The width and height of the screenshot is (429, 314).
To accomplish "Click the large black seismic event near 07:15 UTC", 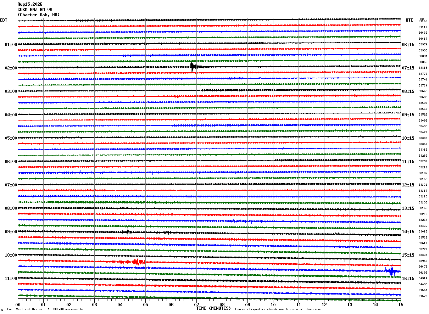I will pyautogui.click(x=193, y=67).
